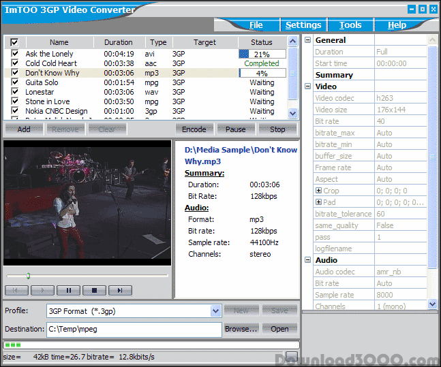Click the video preview thumbnail
This screenshot has width=441, height=367.
[x=87, y=203]
